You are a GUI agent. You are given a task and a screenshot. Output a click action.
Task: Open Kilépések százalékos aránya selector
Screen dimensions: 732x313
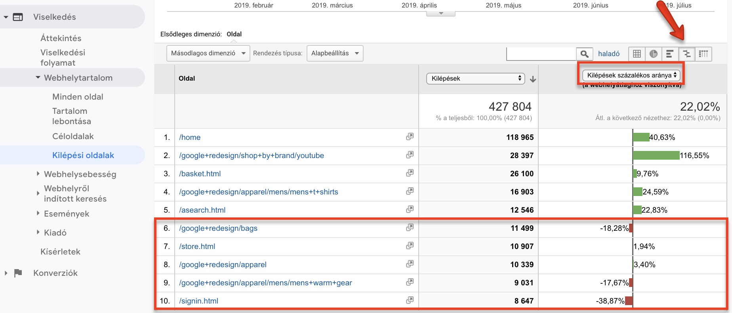click(x=631, y=75)
